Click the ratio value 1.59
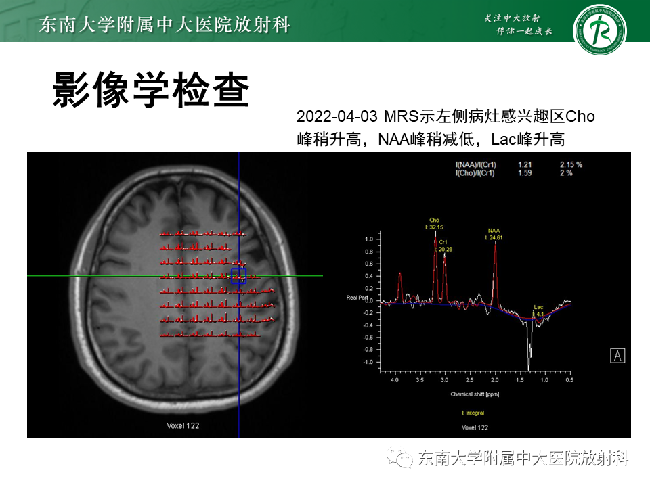Viewport: 650px width, 487px height. tap(525, 173)
